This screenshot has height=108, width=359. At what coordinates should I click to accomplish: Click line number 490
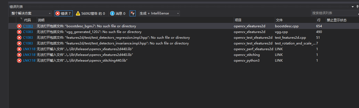tap(319, 32)
